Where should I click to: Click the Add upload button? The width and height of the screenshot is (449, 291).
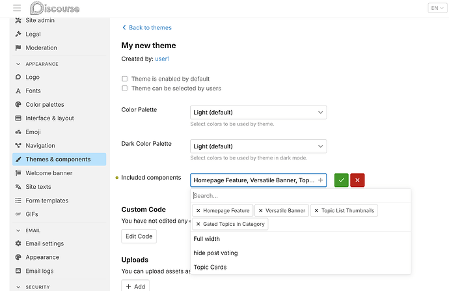(135, 286)
